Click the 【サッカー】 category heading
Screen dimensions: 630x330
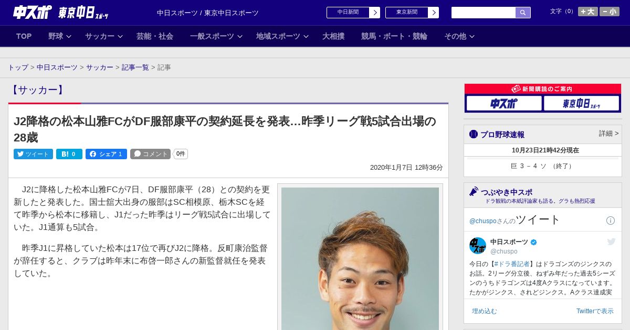coord(38,90)
